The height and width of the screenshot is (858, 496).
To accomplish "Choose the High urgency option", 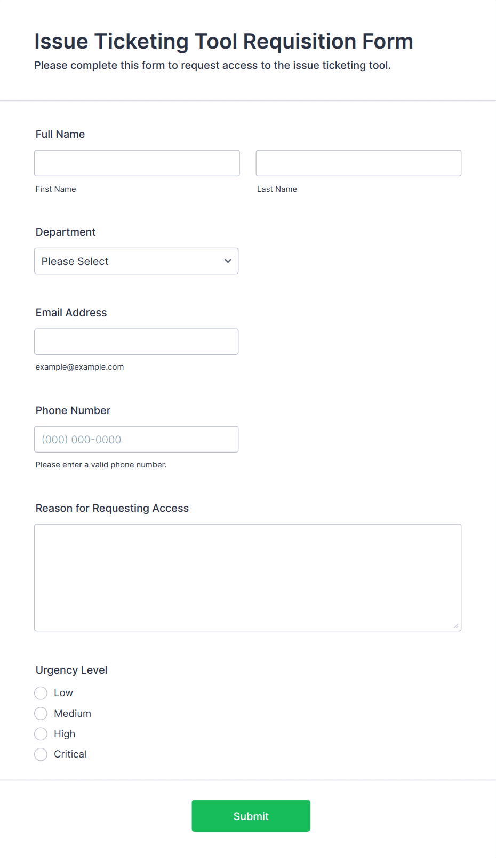I will tap(41, 734).
